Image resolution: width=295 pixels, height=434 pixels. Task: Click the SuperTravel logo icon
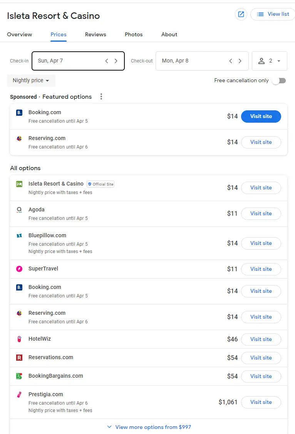[19, 269]
